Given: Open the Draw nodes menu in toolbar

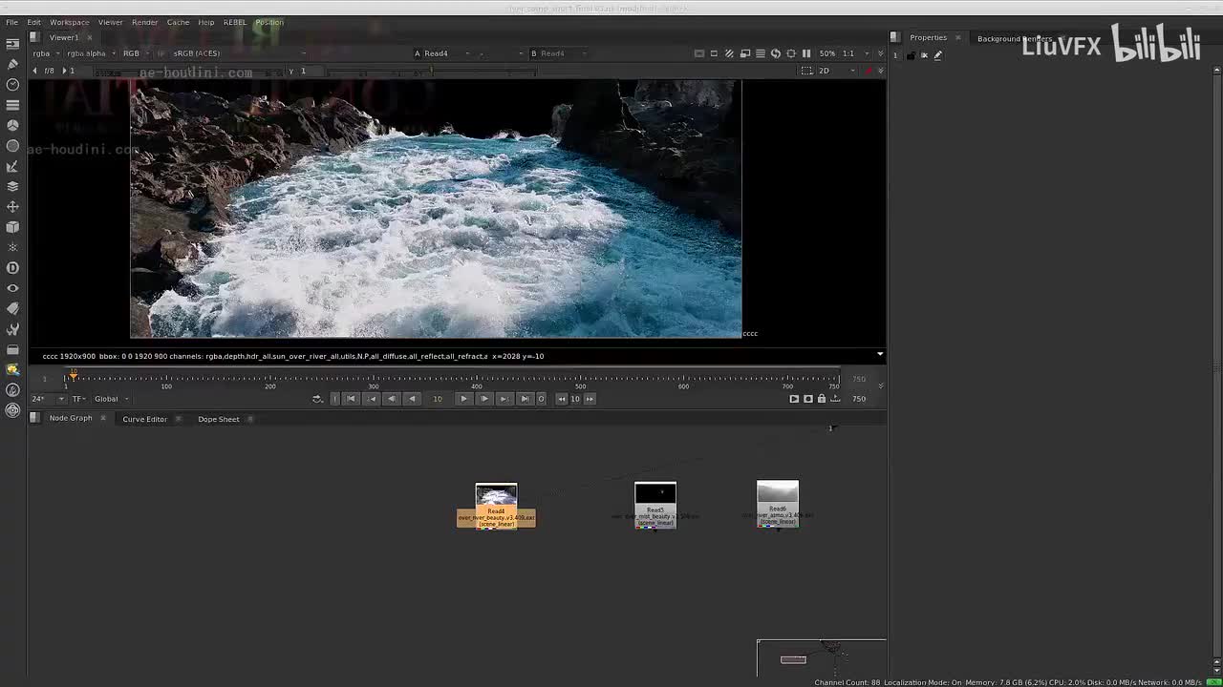Looking at the screenshot, I should [x=12, y=64].
